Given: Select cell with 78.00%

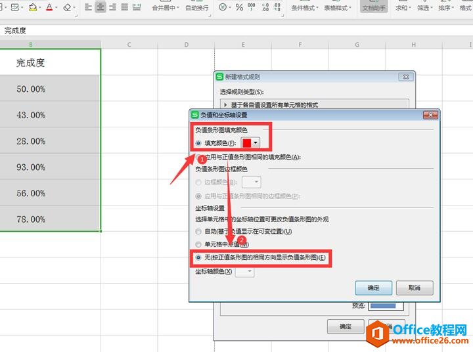Looking at the screenshot, I should [x=50, y=219].
